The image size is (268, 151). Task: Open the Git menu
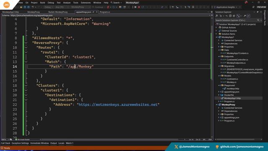click(x=27, y=3)
